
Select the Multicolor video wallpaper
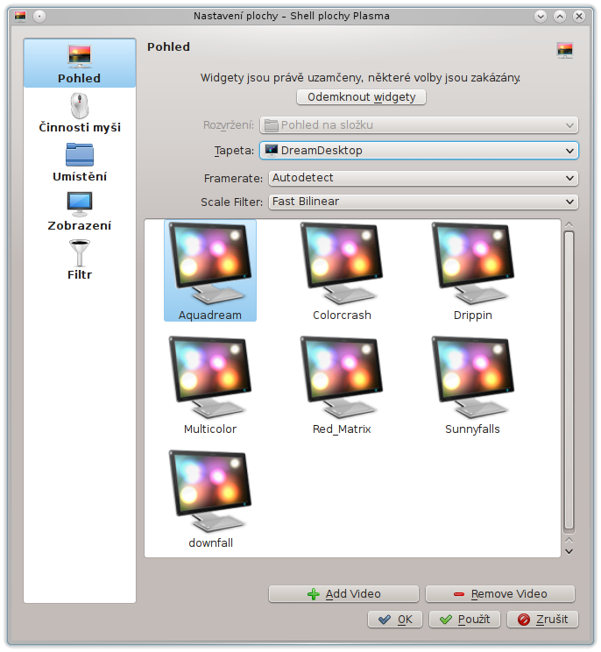[x=210, y=385]
